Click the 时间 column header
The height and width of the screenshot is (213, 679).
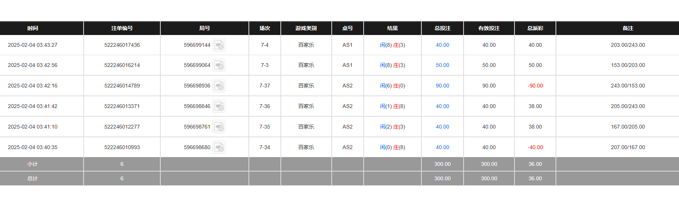point(33,28)
